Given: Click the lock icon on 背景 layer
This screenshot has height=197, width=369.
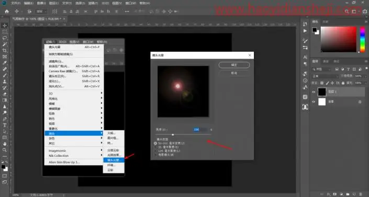Looking at the screenshot, I should click(360, 102).
